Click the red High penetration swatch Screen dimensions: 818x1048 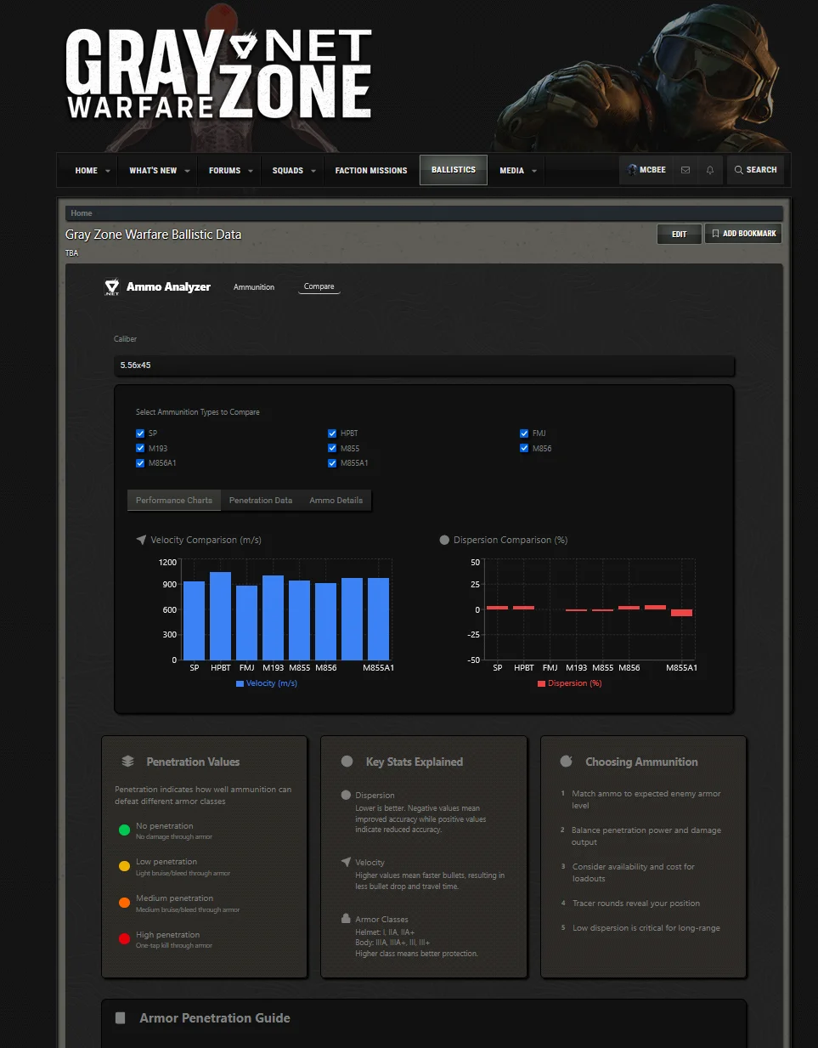point(124,939)
